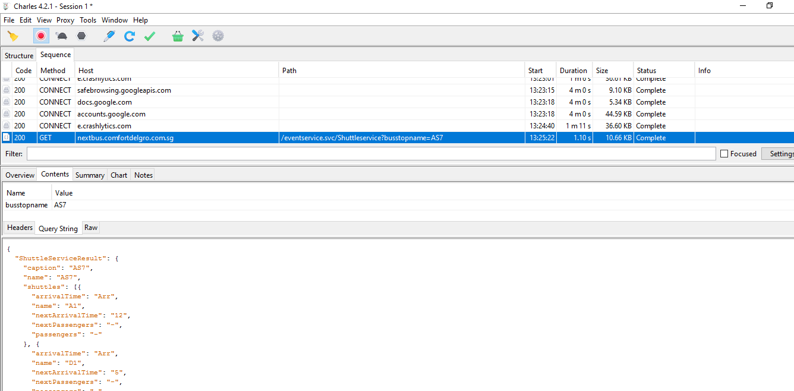
Task: Open the Headers view of the response
Action: (19, 227)
